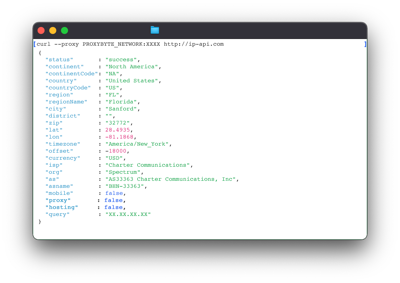The height and width of the screenshot is (283, 400).
Task: Close the terminal window with red button
Action: 41,30
